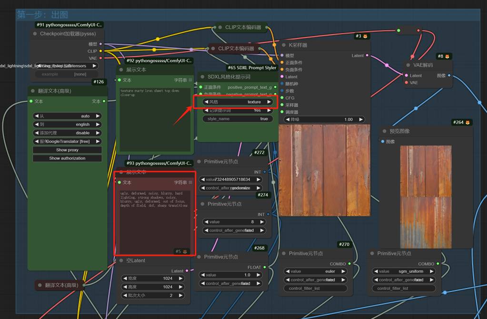Click the 空Latent node collapse dot
This screenshot has height=319, width=487.
click(x=120, y=261)
